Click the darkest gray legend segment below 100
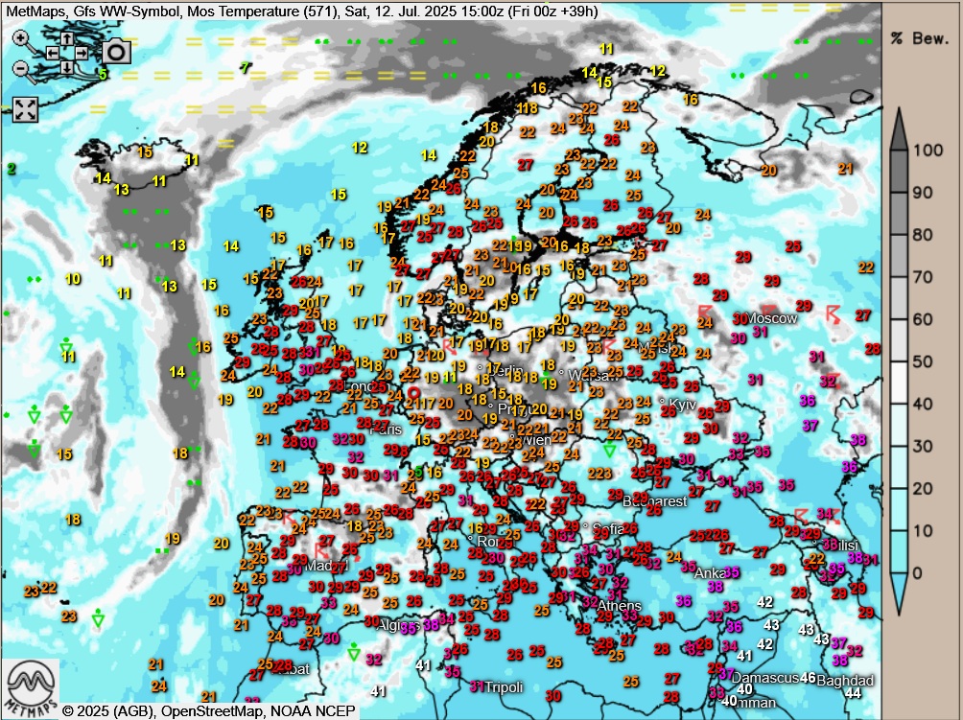This screenshot has height=720, width=963. click(x=899, y=171)
